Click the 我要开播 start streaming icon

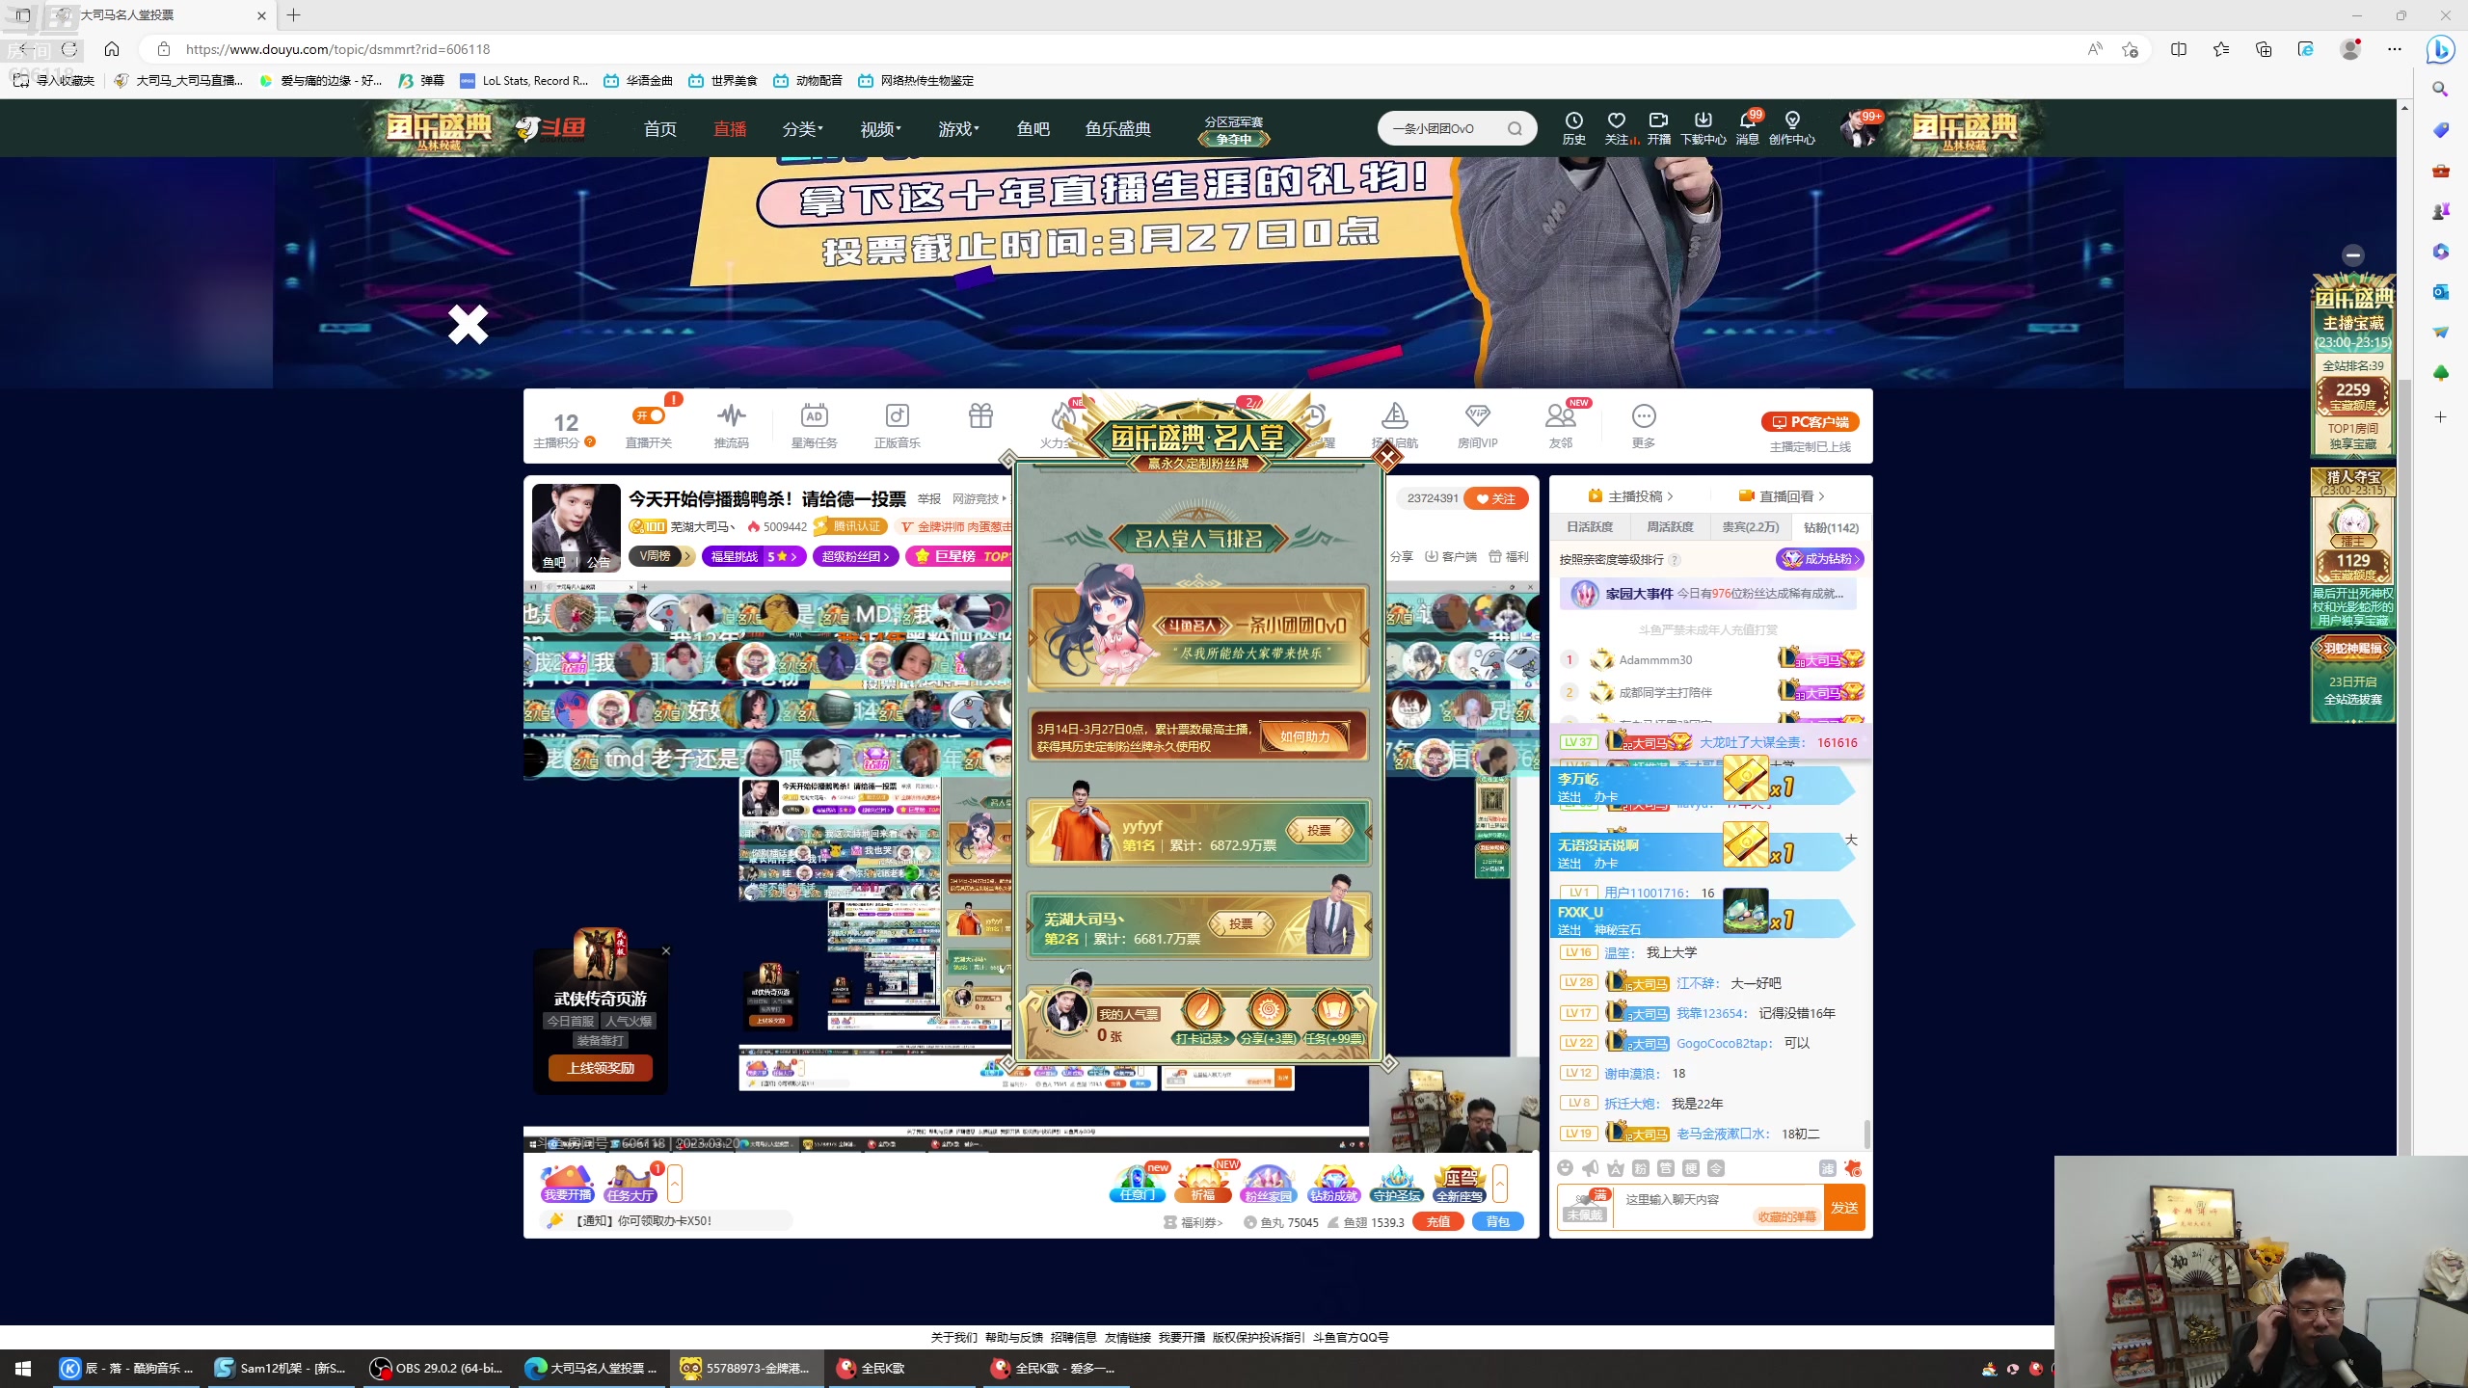point(567,1184)
